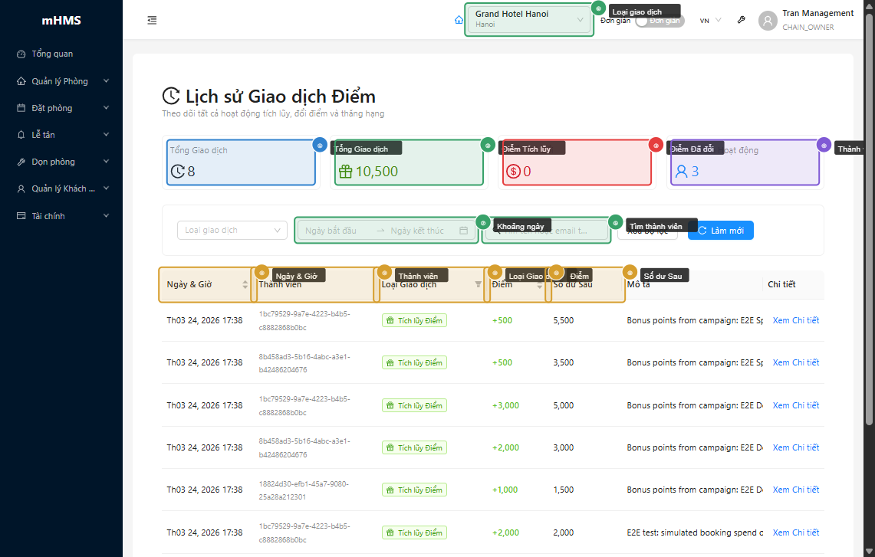Click filter icon in Loại Giao dịch column
Viewport: 875px width, 557px height.
point(479,284)
